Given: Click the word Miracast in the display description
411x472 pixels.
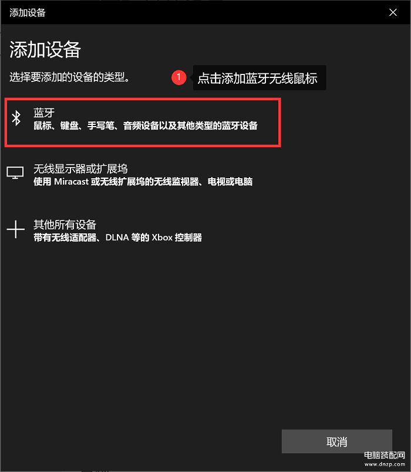Looking at the screenshot, I should (x=72, y=182).
